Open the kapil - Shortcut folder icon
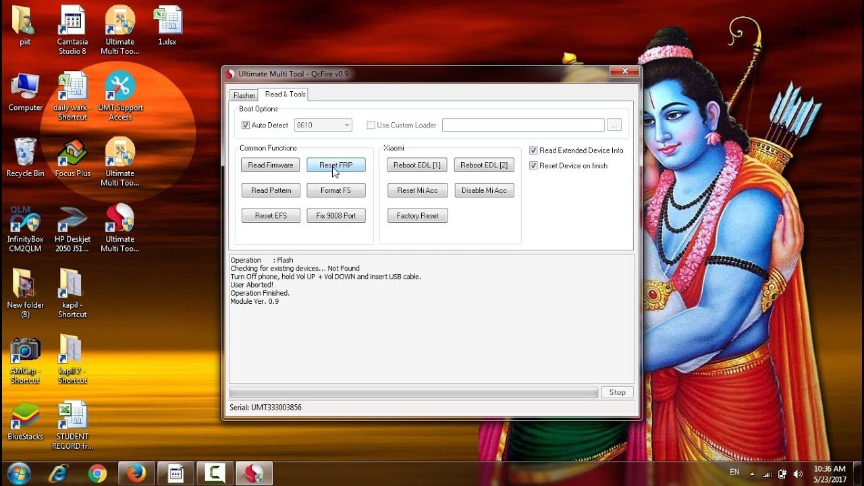Screen dimensions: 864x486 click(x=72, y=294)
